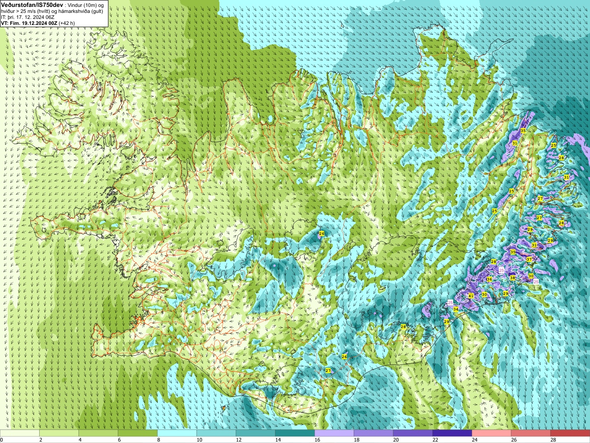Click the light teal 10–12 m/s legend swatch

(216, 433)
